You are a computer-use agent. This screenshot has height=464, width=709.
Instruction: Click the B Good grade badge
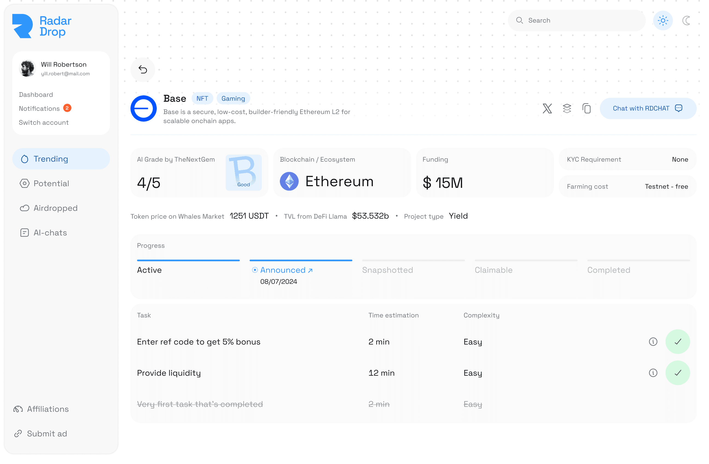pos(244,173)
